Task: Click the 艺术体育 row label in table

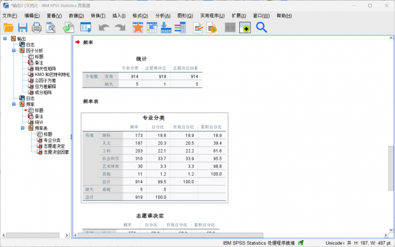Action: coord(110,166)
